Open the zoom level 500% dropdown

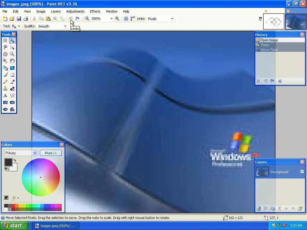pyautogui.click(x=112, y=19)
